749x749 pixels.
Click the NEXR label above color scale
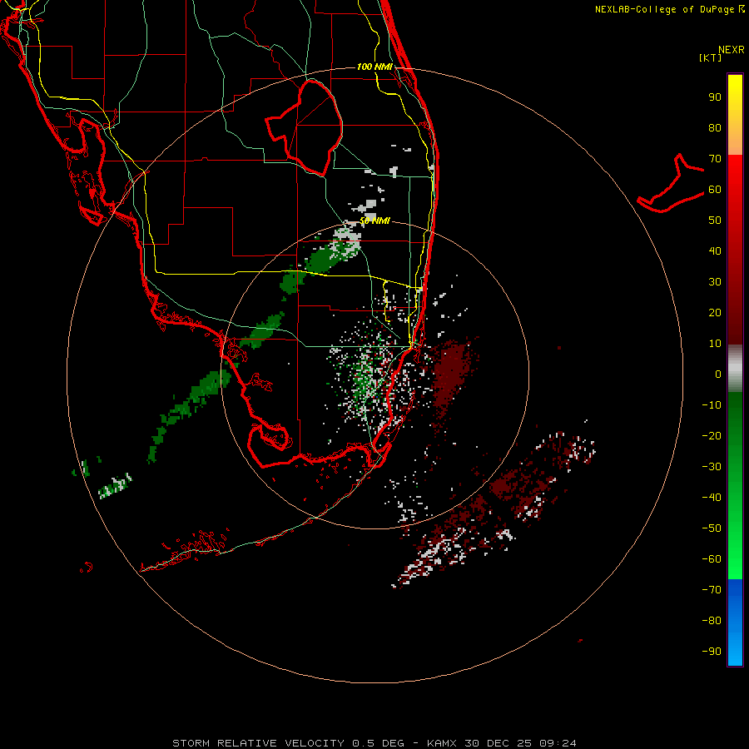[x=732, y=50]
